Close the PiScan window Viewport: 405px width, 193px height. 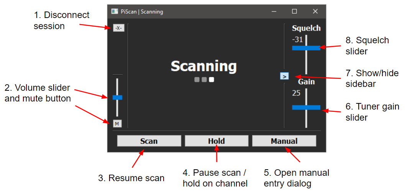click(x=315, y=11)
